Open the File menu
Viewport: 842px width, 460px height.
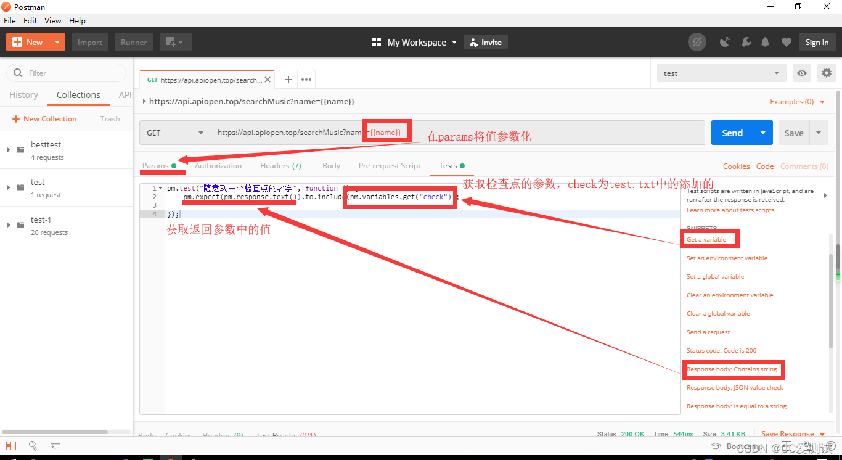click(10, 20)
